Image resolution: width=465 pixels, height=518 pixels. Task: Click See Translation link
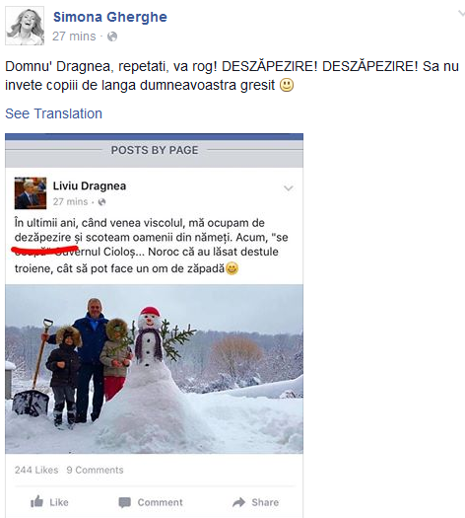[x=54, y=113]
